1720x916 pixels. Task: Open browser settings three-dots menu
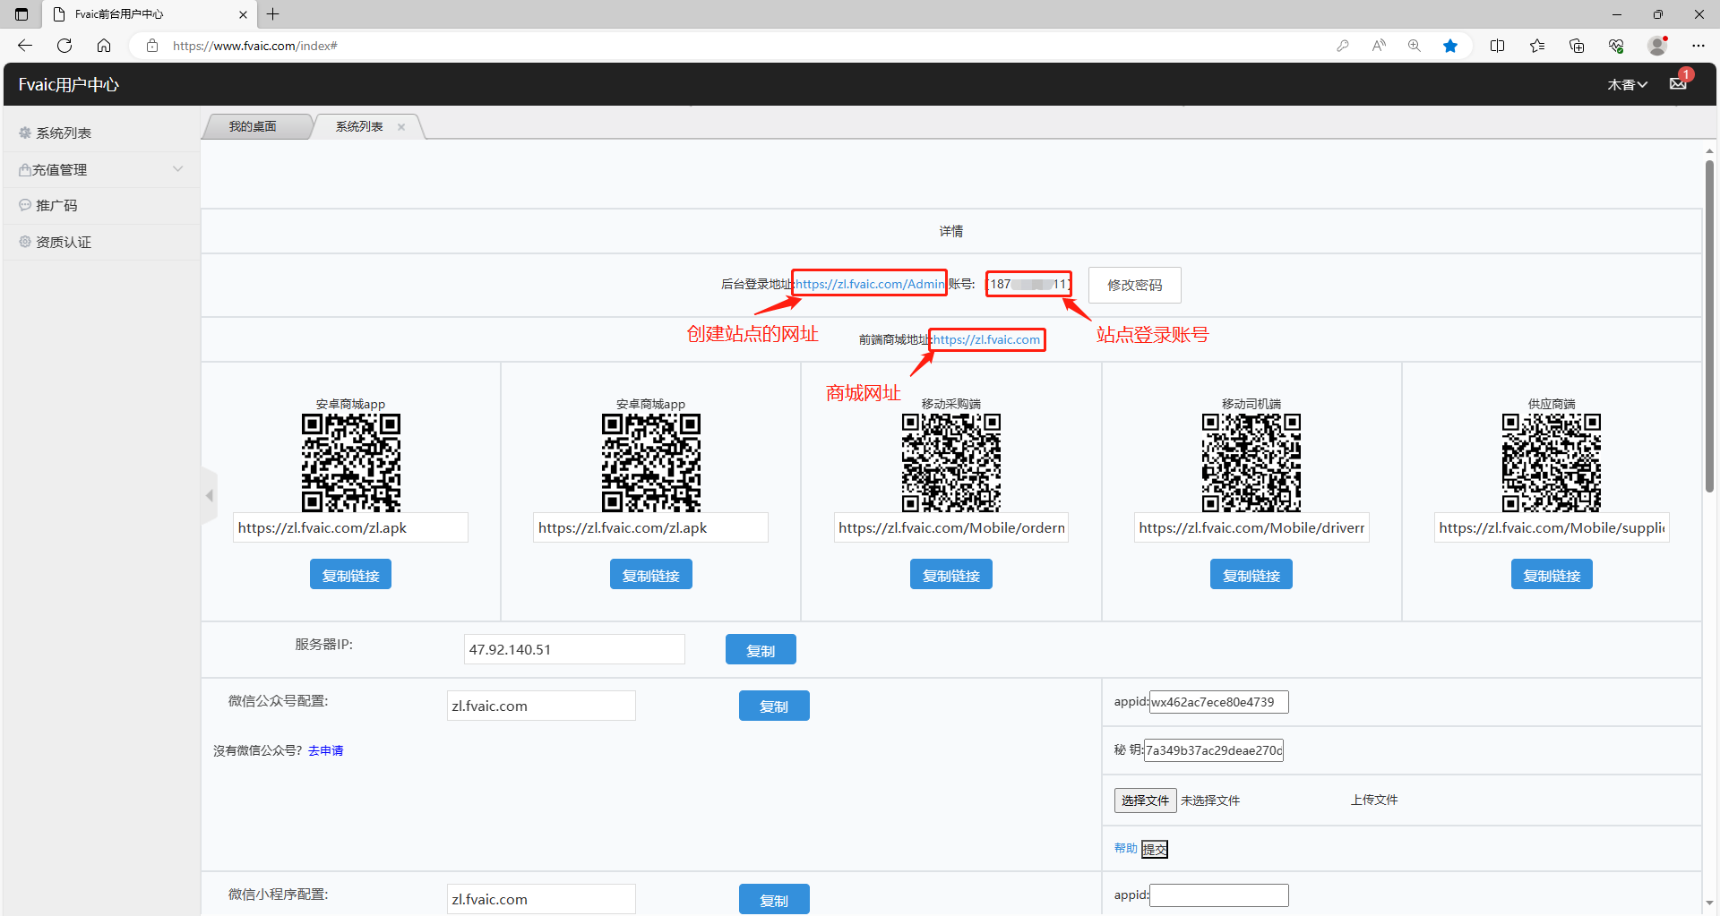click(x=1698, y=46)
